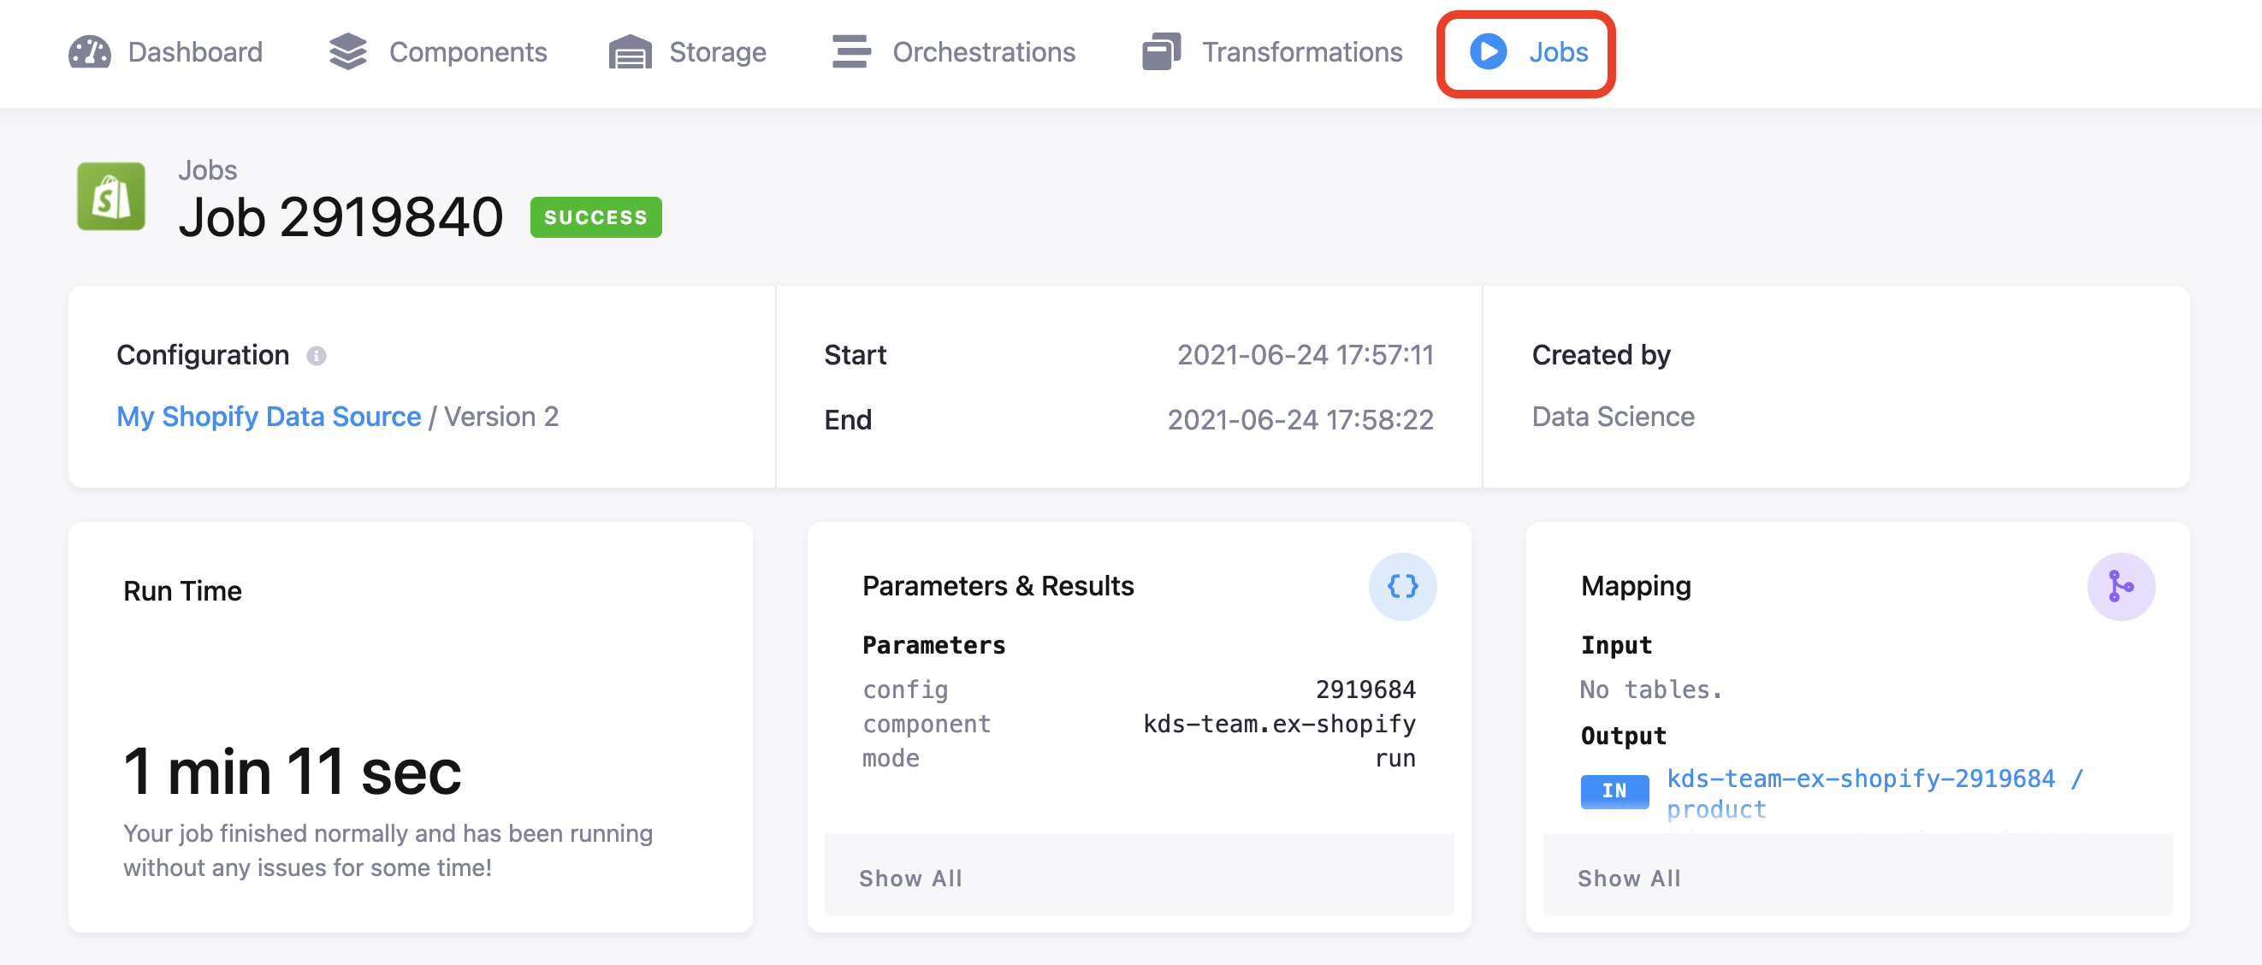Click the curly braces Parameters icon
Screen dimensions: 2262x965
pos(1402,587)
